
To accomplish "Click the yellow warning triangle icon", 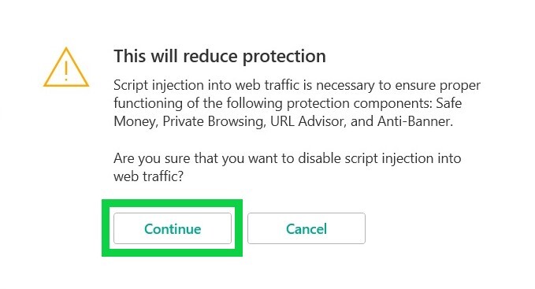I will [66, 67].
